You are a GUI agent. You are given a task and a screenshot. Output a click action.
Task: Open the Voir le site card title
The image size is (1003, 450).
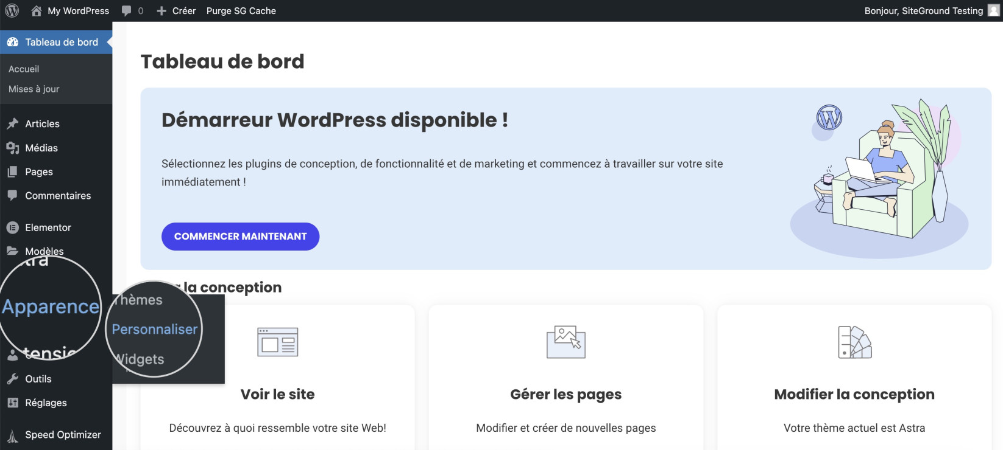(278, 394)
